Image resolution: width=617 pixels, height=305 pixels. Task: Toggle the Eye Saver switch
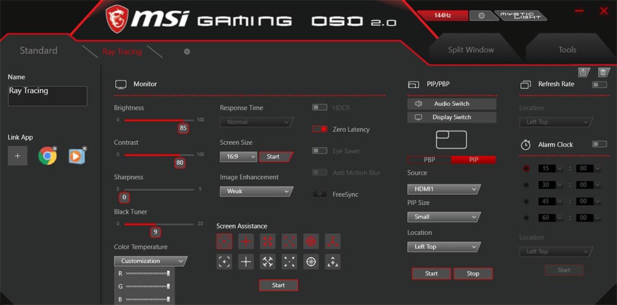(319, 150)
